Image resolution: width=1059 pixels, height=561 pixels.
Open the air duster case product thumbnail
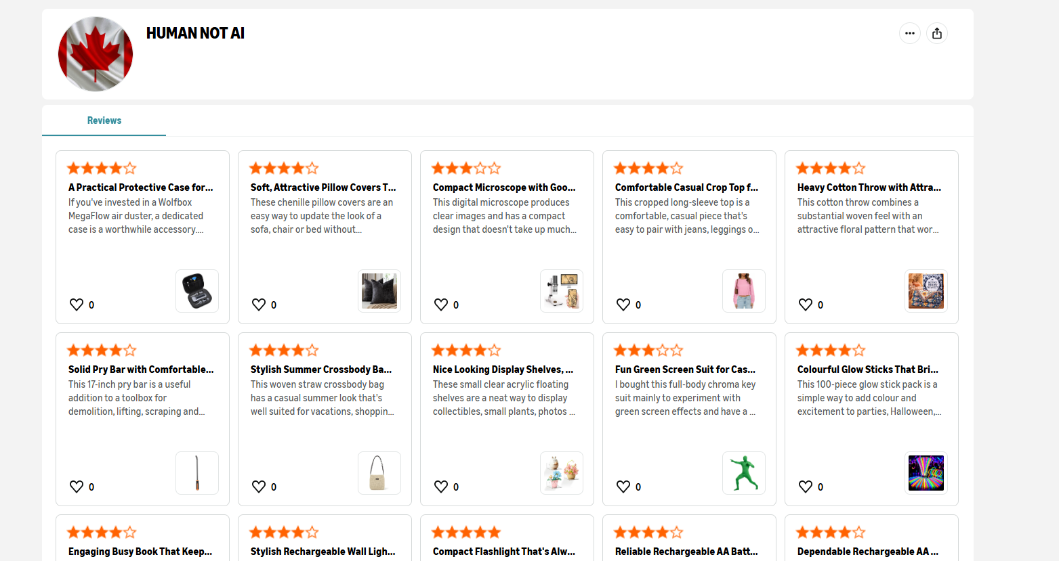tap(197, 291)
